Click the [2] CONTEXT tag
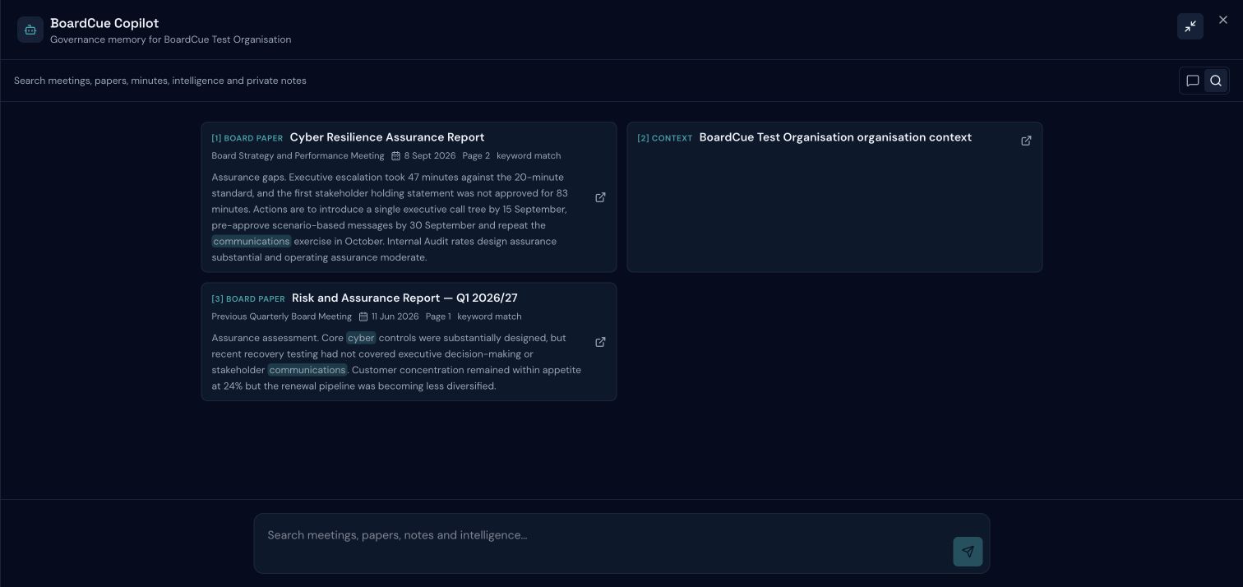Viewport: 1243px width, 587px height. tap(665, 138)
